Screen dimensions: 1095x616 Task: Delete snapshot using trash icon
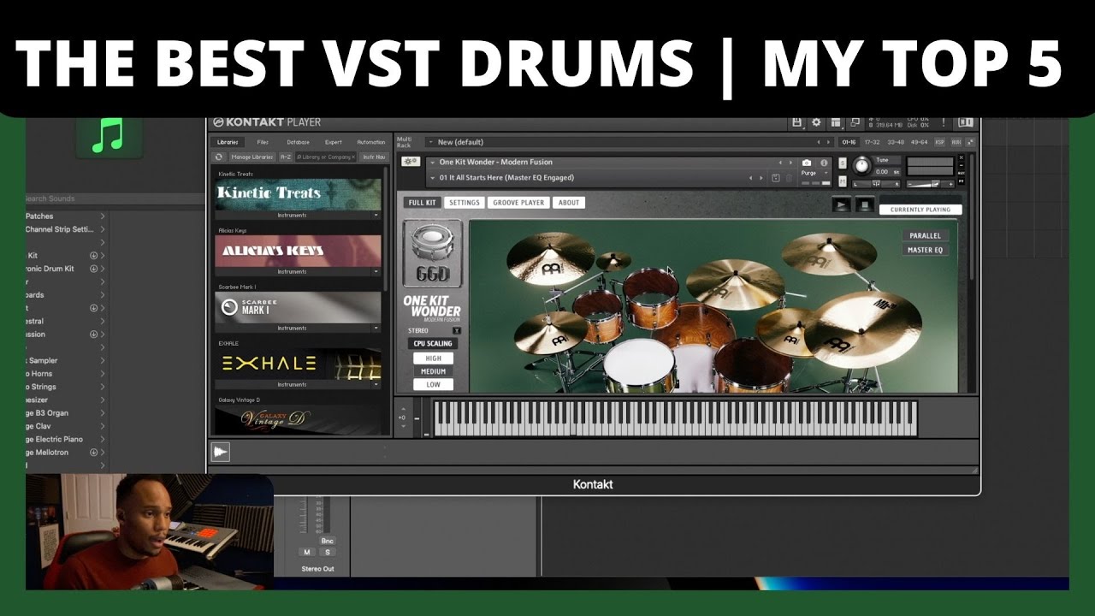[x=789, y=178]
